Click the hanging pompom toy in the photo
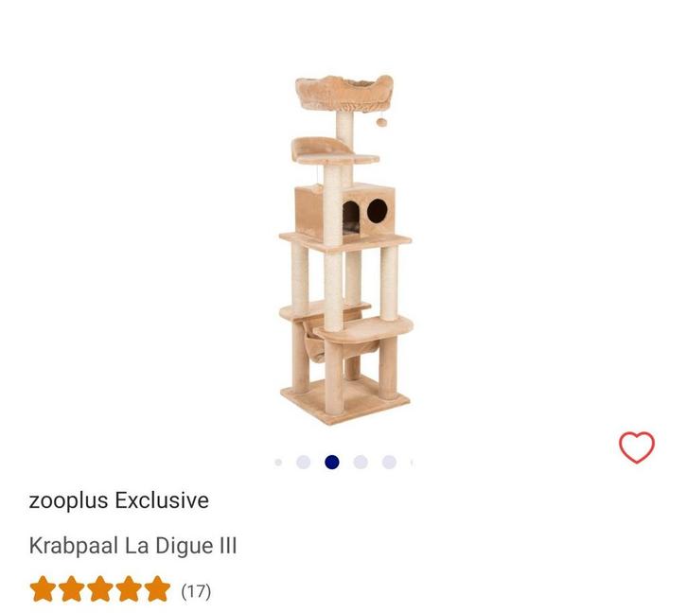The width and height of the screenshot is (687, 613). [381, 122]
